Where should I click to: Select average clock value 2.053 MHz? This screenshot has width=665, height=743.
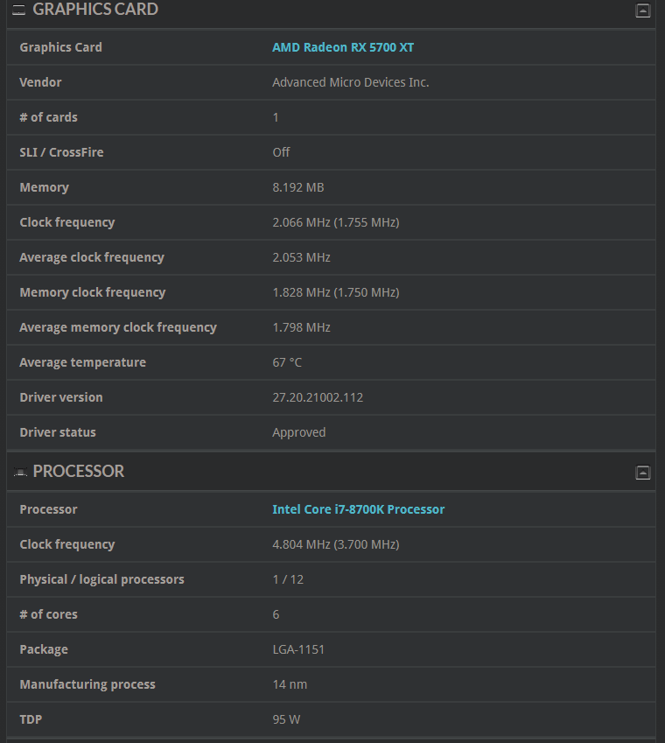pyautogui.click(x=301, y=258)
